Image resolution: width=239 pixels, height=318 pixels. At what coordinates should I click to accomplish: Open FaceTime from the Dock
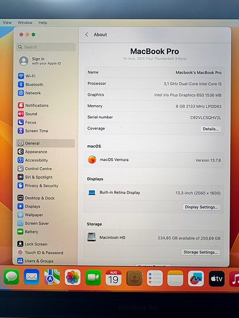[93, 277]
